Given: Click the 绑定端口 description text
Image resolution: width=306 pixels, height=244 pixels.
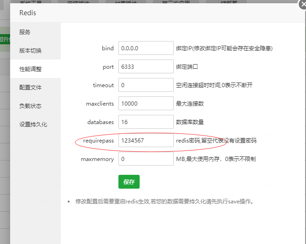Looking at the screenshot, I should coord(187,66).
